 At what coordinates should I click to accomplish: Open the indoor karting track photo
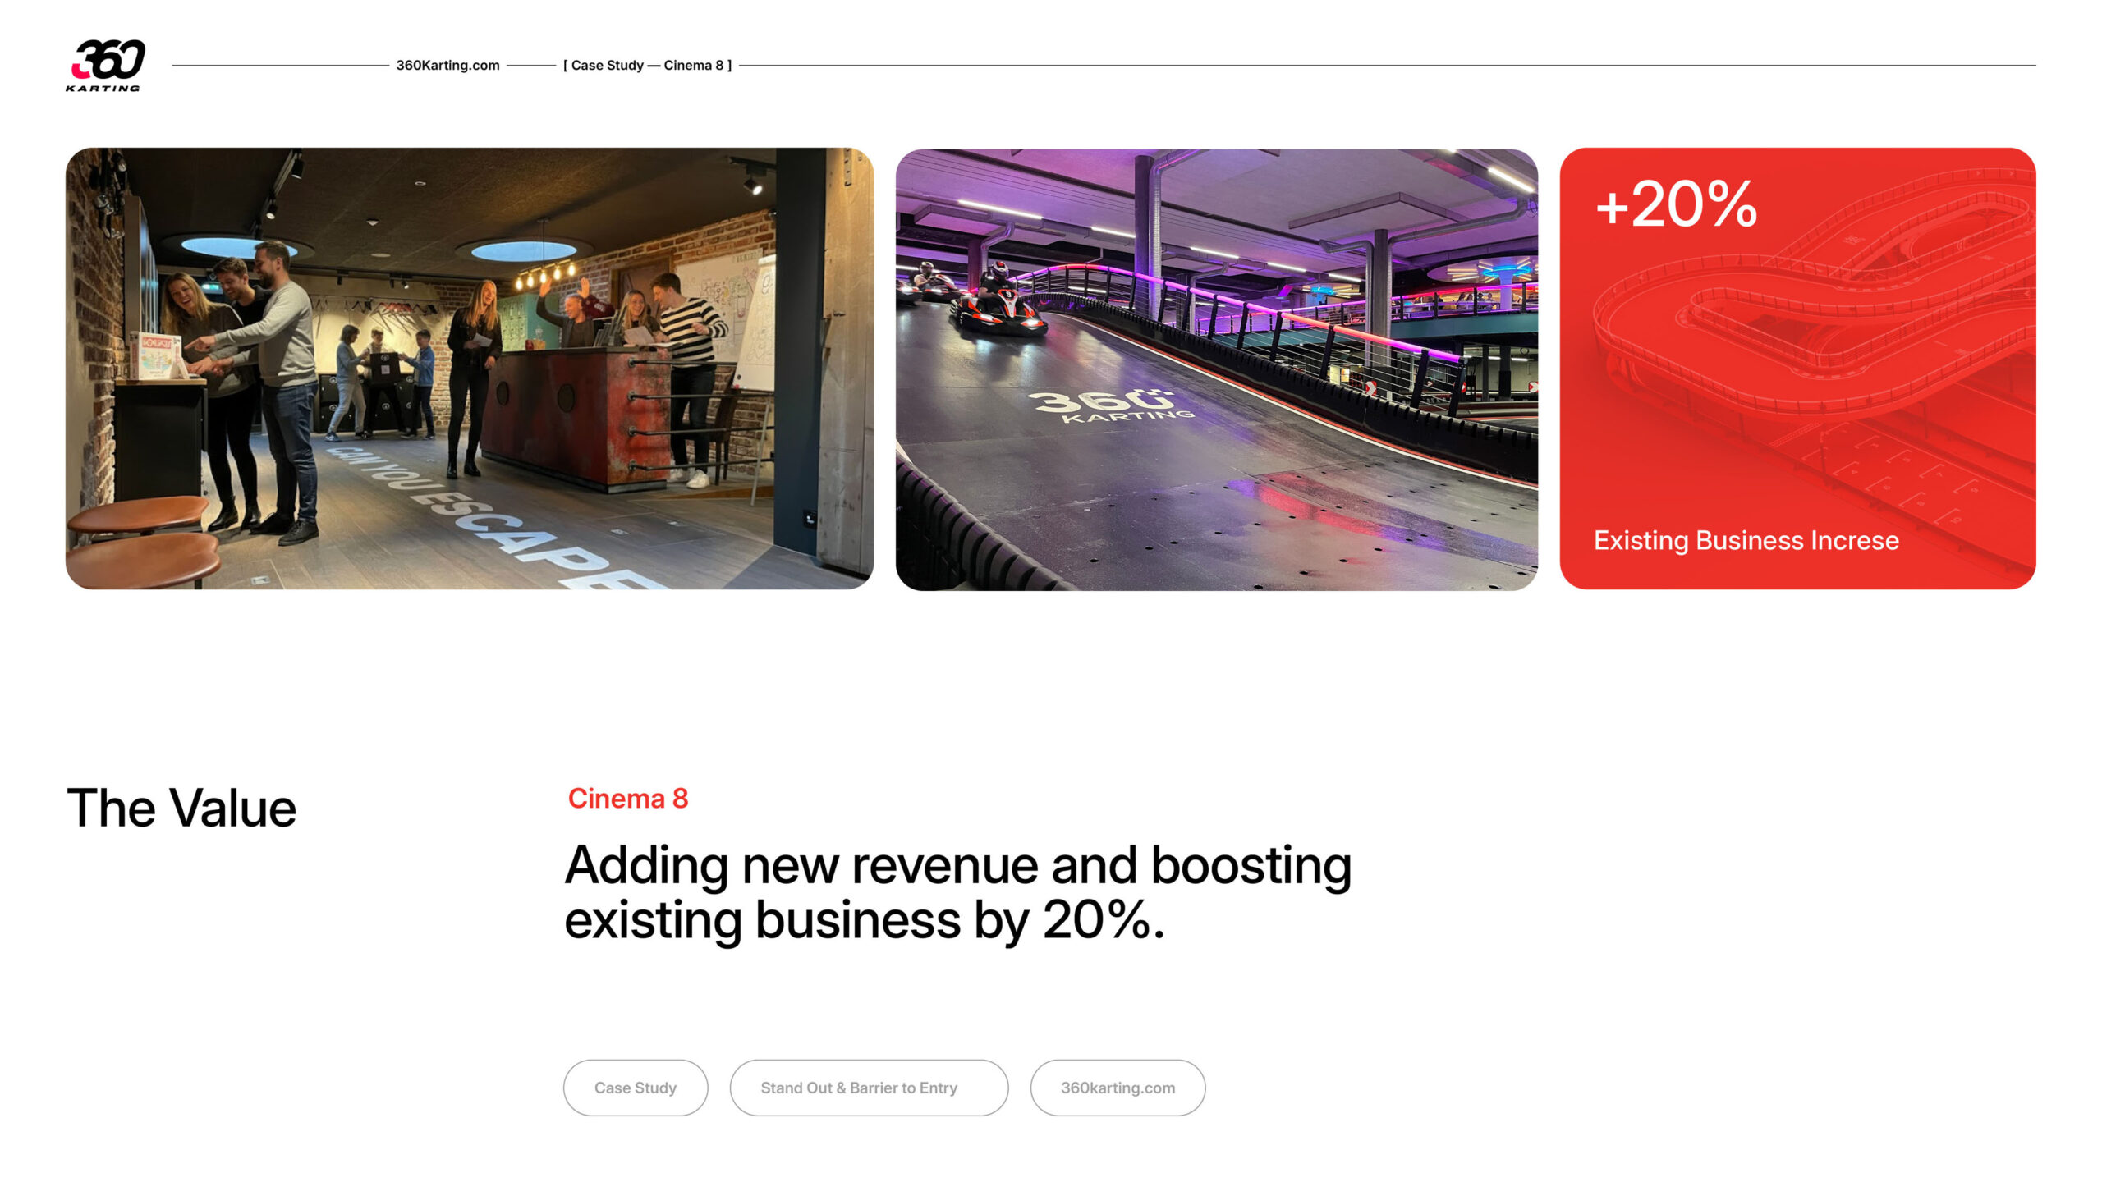click(x=1216, y=369)
